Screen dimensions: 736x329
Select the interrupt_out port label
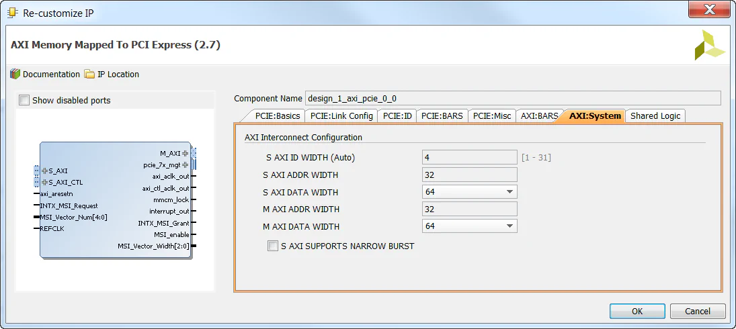click(x=169, y=211)
